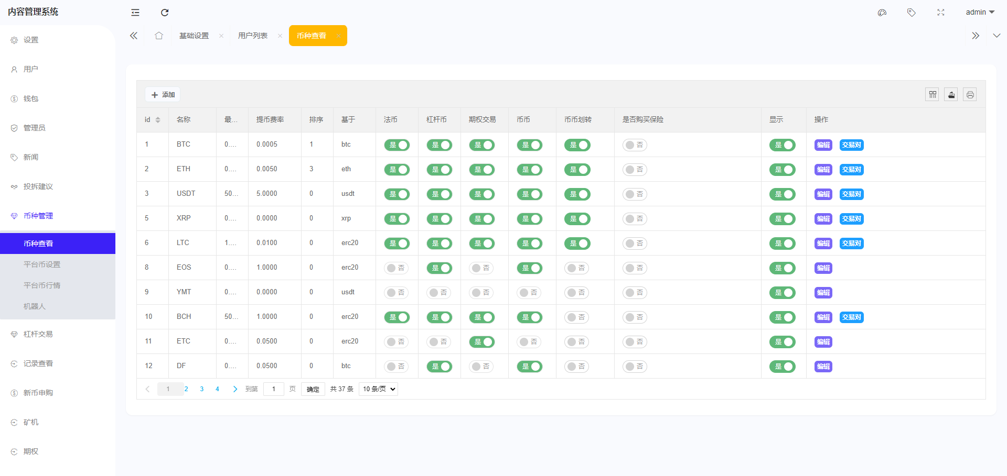
Task: Click the page number input field
Action: (273, 389)
